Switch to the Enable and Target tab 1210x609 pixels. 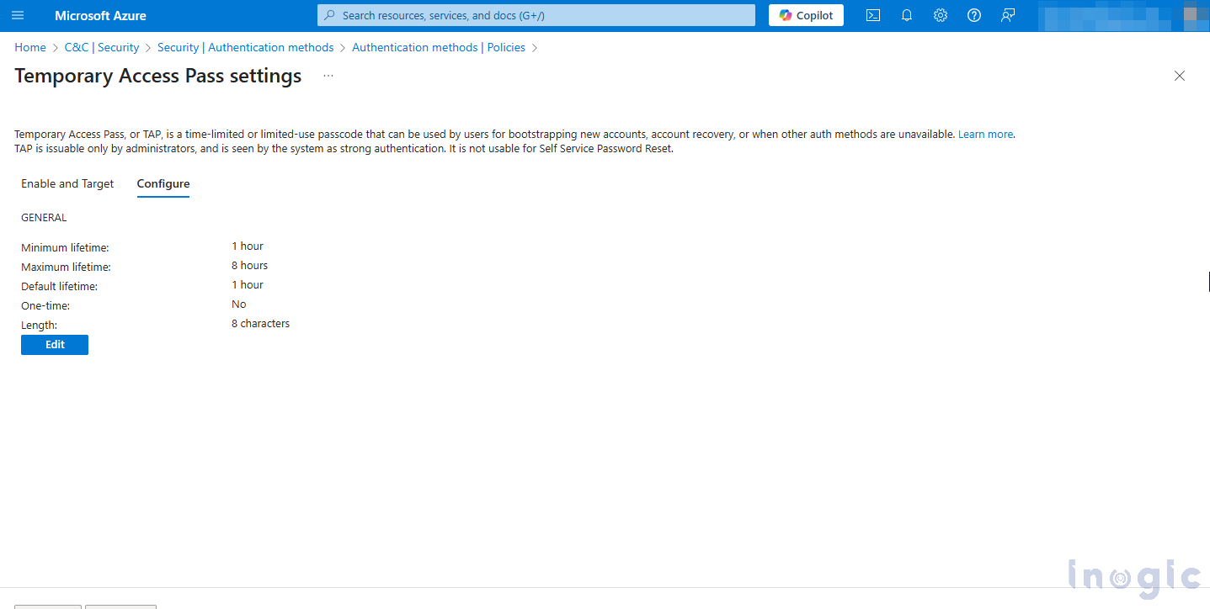tap(67, 183)
